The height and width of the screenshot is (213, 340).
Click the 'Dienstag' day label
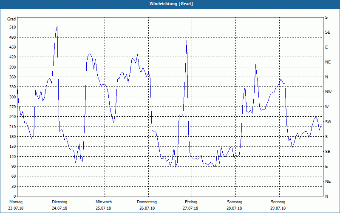[59, 202]
